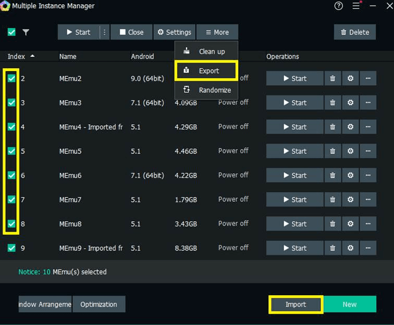Click the filter funnel icon

tap(26, 32)
